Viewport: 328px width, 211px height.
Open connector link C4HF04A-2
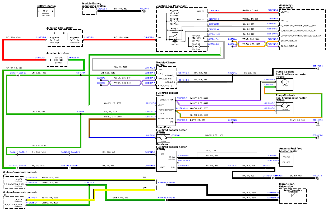pyautogui.click(x=150, y=152)
